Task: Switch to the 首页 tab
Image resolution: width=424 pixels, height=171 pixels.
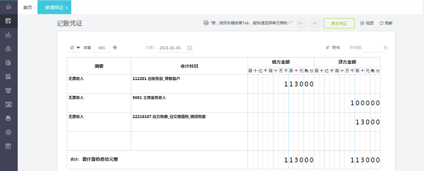Action: tap(28, 7)
